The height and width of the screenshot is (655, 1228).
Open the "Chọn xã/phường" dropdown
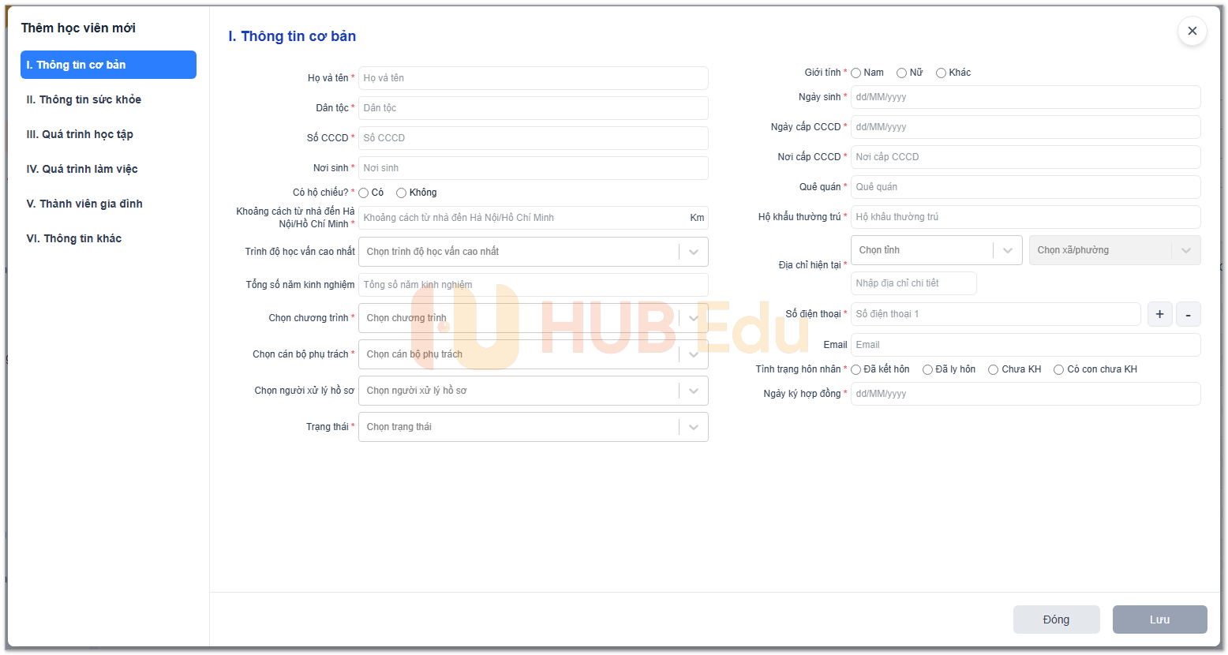pyautogui.click(x=1114, y=249)
